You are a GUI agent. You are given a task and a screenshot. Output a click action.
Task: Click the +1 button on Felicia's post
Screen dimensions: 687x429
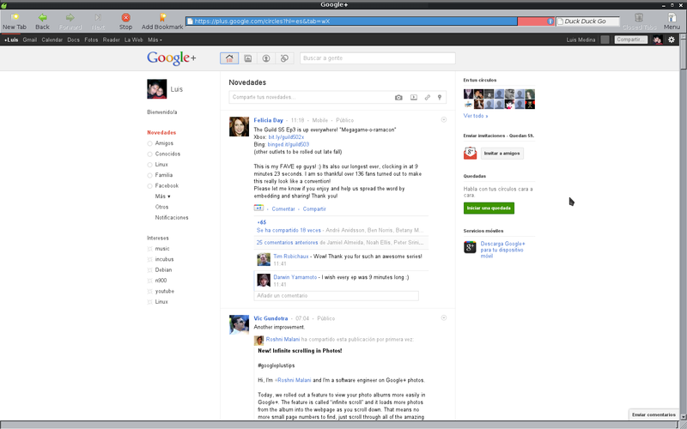click(258, 208)
